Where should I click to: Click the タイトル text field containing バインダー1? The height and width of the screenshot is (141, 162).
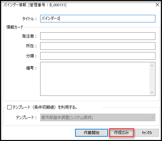click(x=98, y=19)
